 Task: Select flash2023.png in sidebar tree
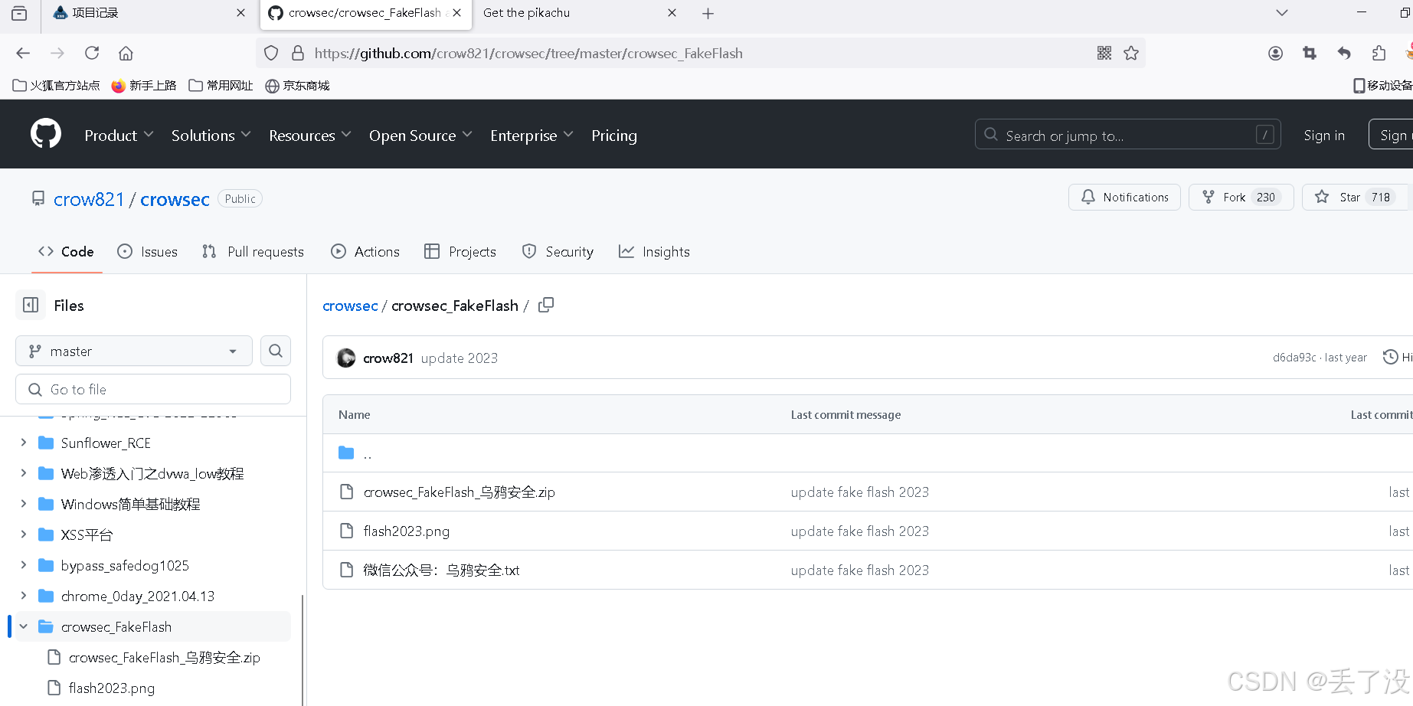pos(112,688)
